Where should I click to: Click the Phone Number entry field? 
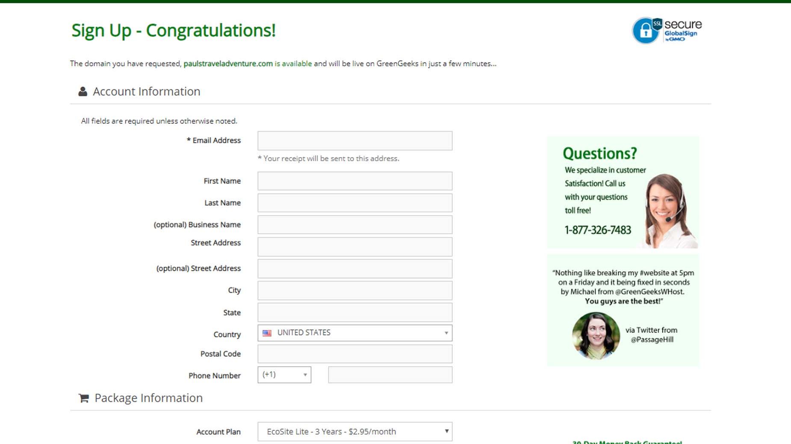click(390, 375)
